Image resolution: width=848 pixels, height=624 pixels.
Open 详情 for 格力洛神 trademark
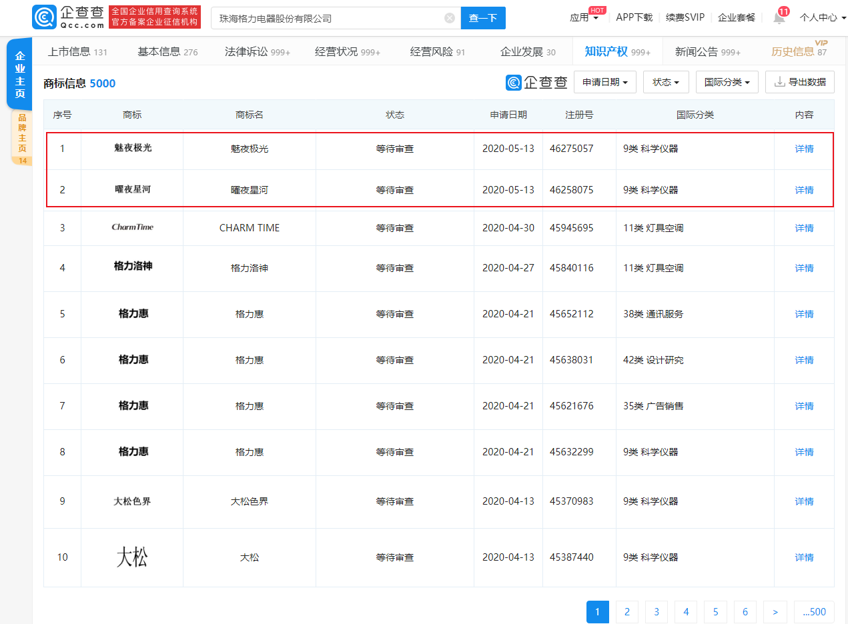coord(804,268)
